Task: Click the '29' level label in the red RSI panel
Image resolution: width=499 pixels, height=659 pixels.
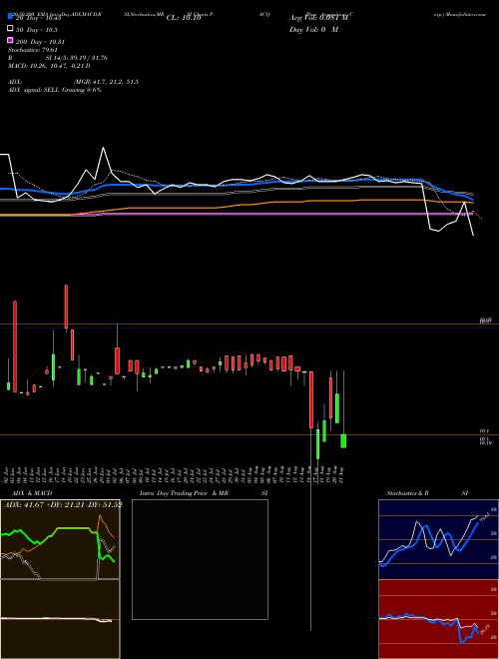Action: (494, 637)
